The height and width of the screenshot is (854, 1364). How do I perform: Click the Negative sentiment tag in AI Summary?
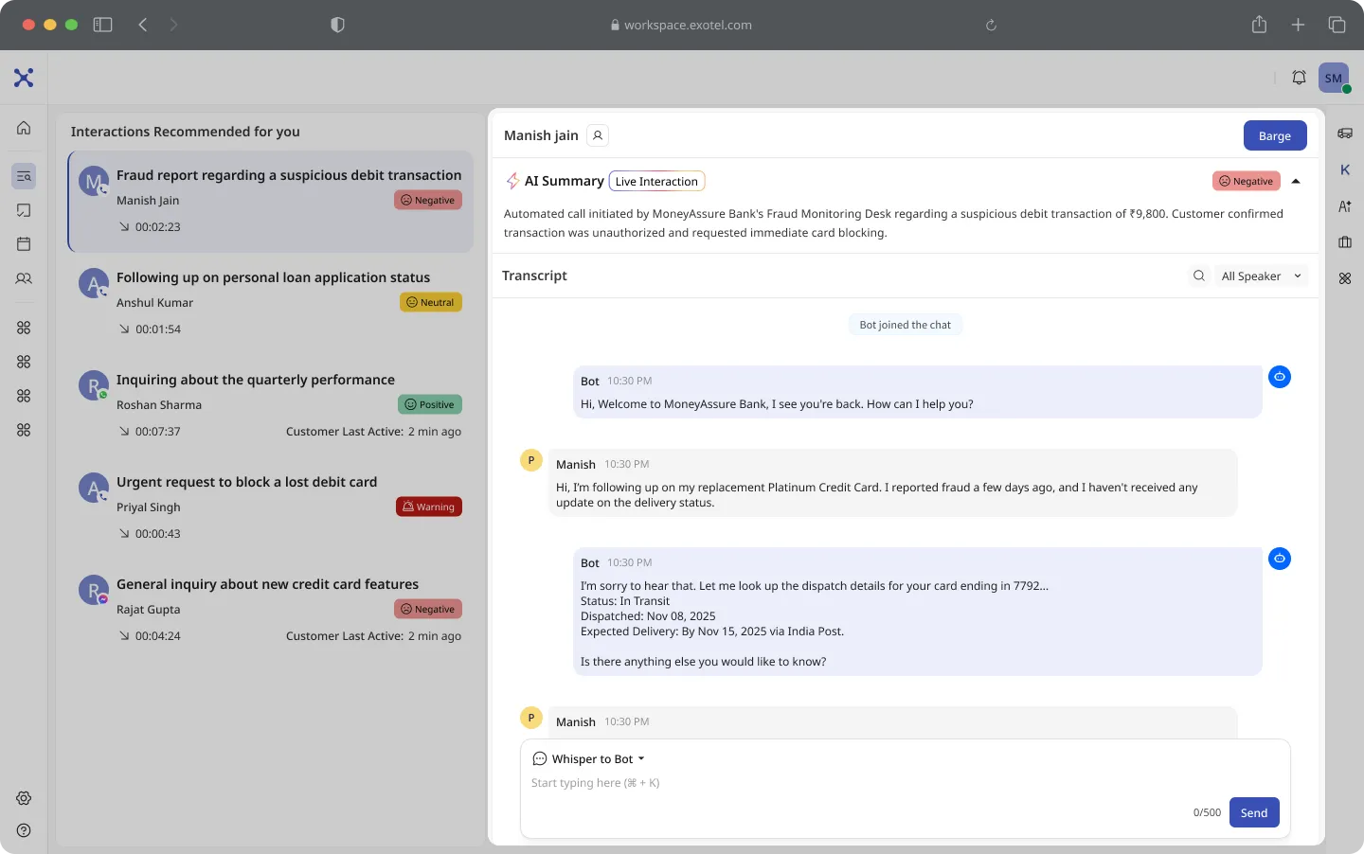(x=1246, y=181)
